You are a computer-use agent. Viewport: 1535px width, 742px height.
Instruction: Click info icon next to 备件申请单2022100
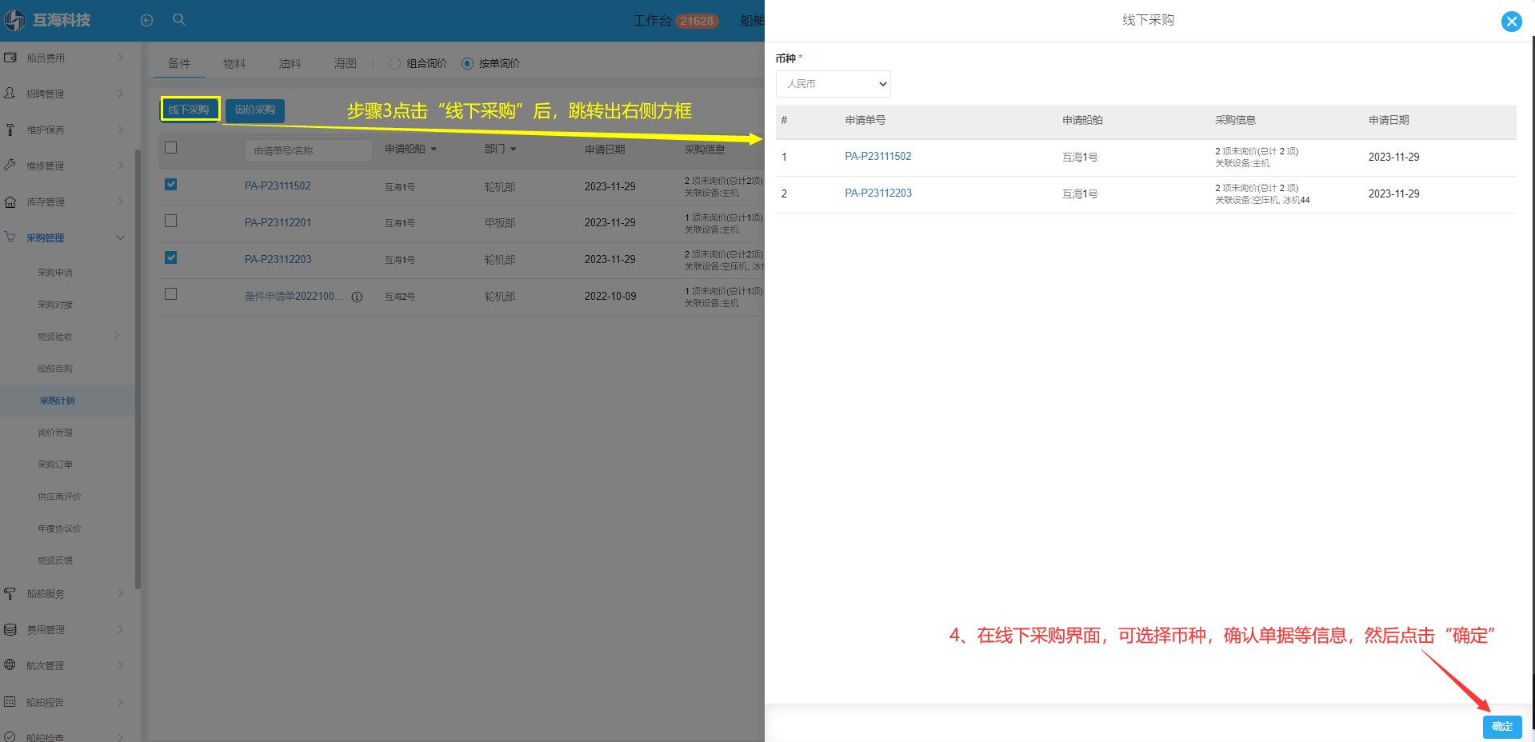(357, 297)
